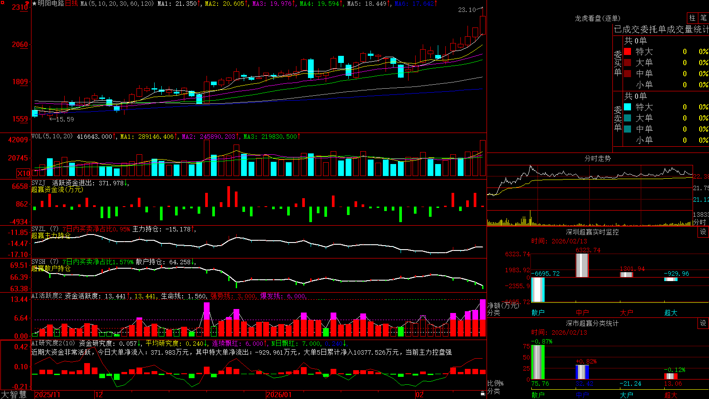Open the SVZJ indicator label
This screenshot has width=709, height=399.
coord(38,183)
